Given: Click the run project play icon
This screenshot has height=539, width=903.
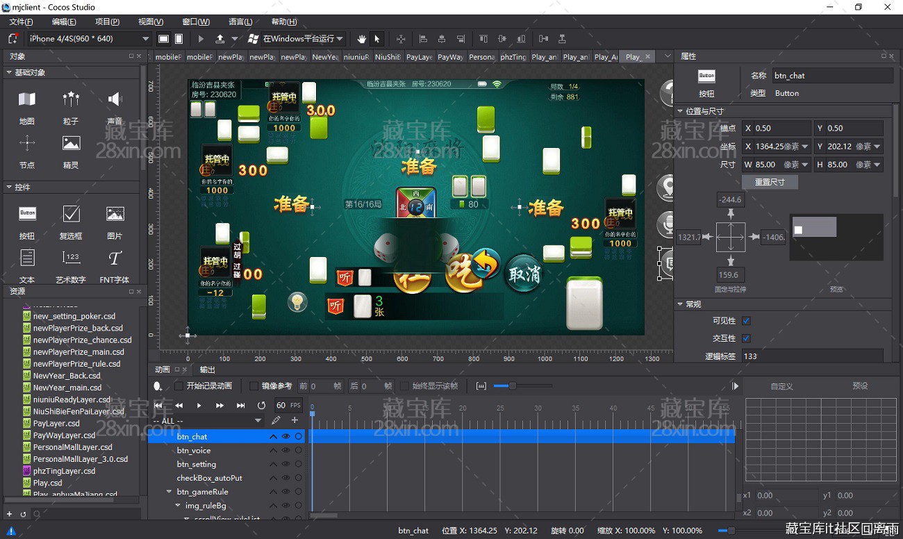Looking at the screenshot, I should tap(201, 39).
